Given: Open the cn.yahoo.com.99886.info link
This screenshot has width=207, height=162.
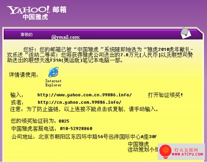Looking at the screenshot, I should [x=79, y=102].
